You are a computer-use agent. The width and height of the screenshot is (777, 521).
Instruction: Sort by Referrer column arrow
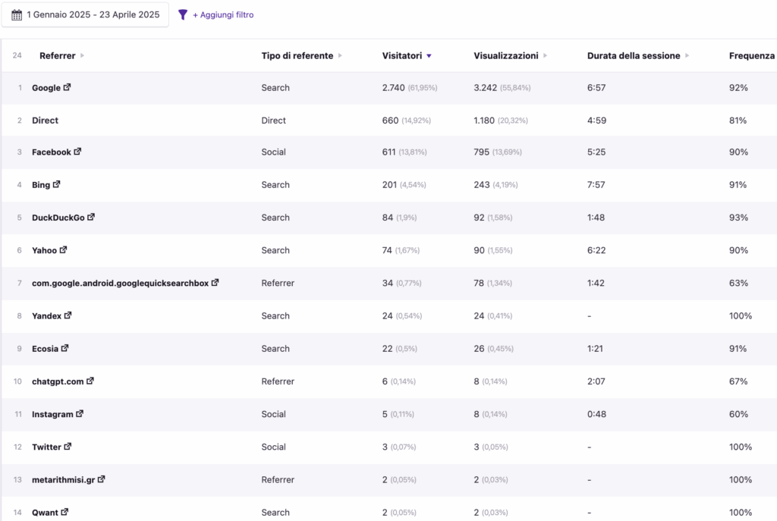(x=82, y=55)
